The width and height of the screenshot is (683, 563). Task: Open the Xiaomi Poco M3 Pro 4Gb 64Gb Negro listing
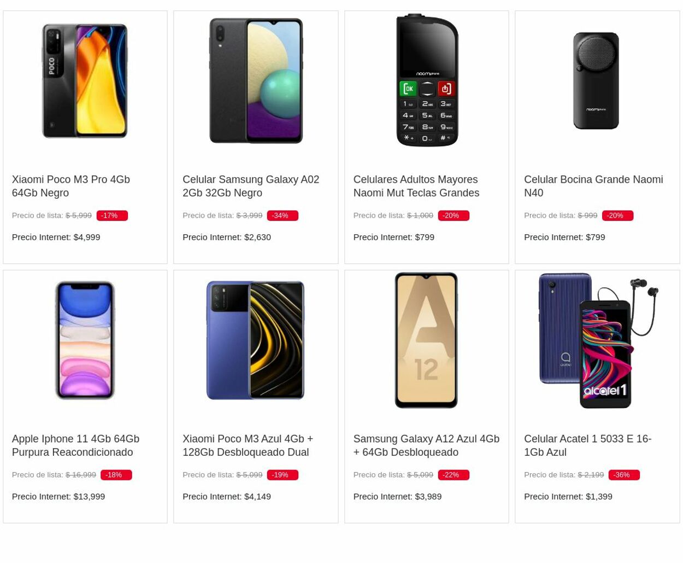tap(70, 186)
